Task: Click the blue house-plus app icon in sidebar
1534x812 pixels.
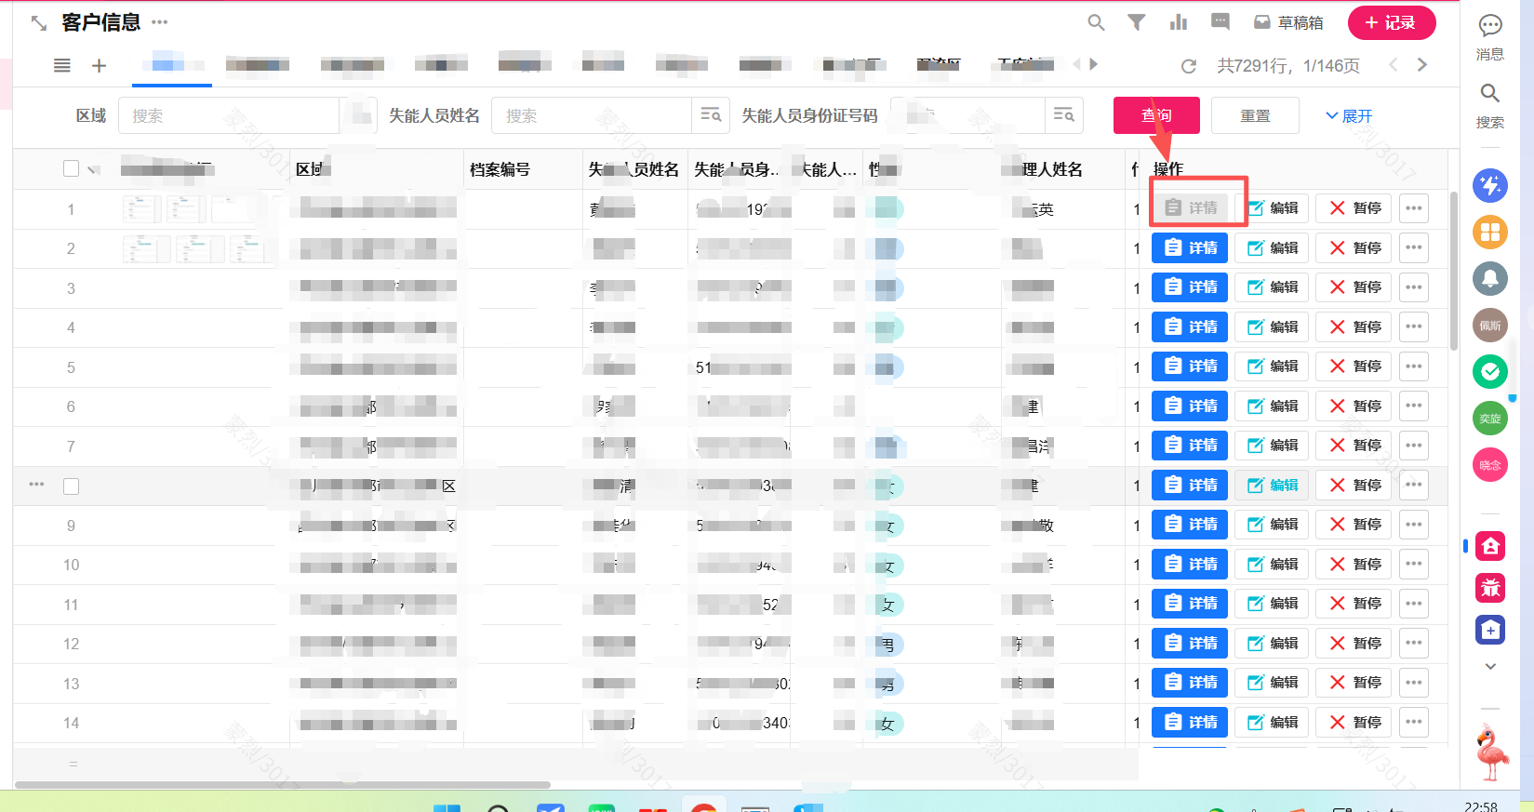Action: [x=1490, y=630]
